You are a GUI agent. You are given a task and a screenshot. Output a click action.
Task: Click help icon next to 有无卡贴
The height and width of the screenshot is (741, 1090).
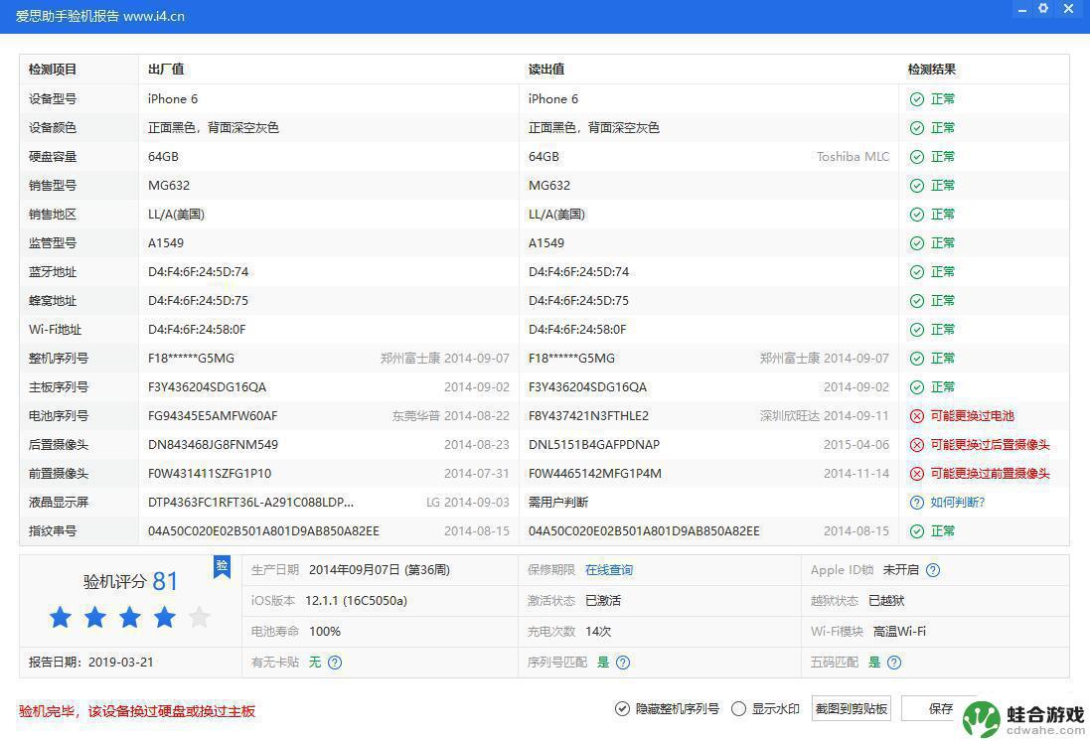[335, 663]
